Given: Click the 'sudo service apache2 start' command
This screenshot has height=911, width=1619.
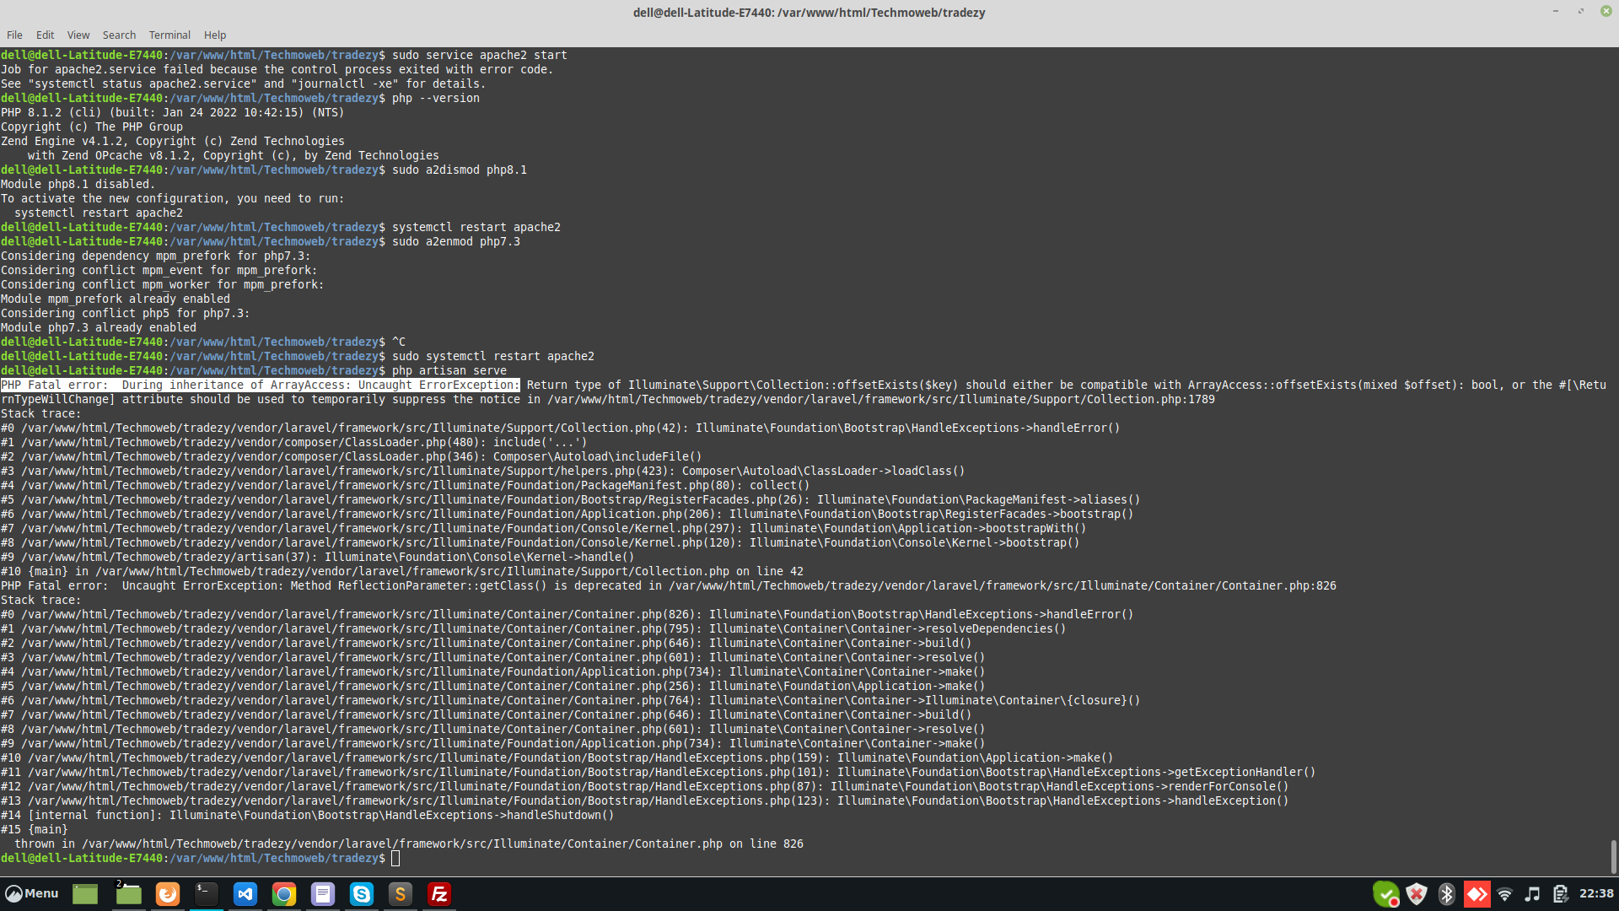Looking at the screenshot, I should (x=479, y=55).
